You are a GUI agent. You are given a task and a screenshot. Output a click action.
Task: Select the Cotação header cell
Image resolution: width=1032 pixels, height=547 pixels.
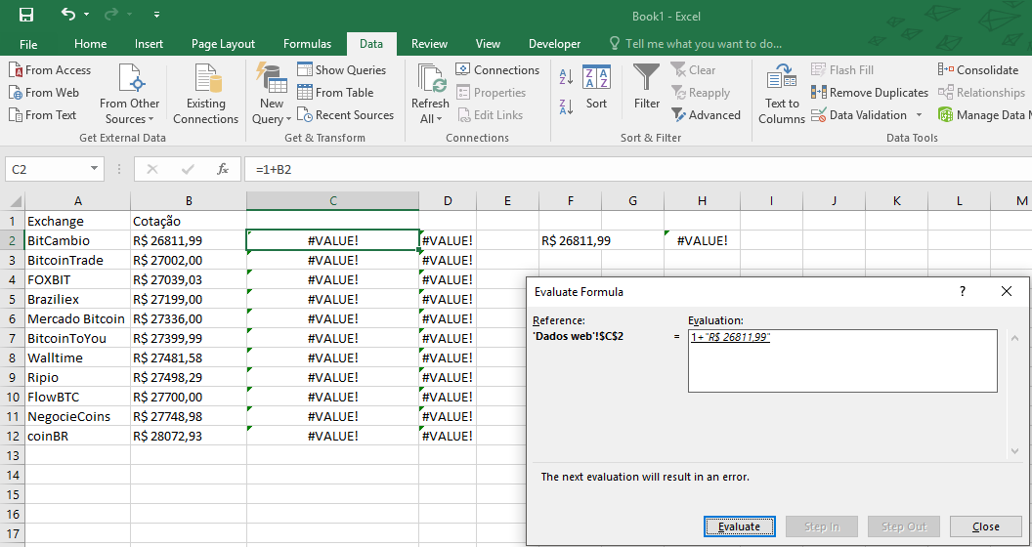click(189, 221)
